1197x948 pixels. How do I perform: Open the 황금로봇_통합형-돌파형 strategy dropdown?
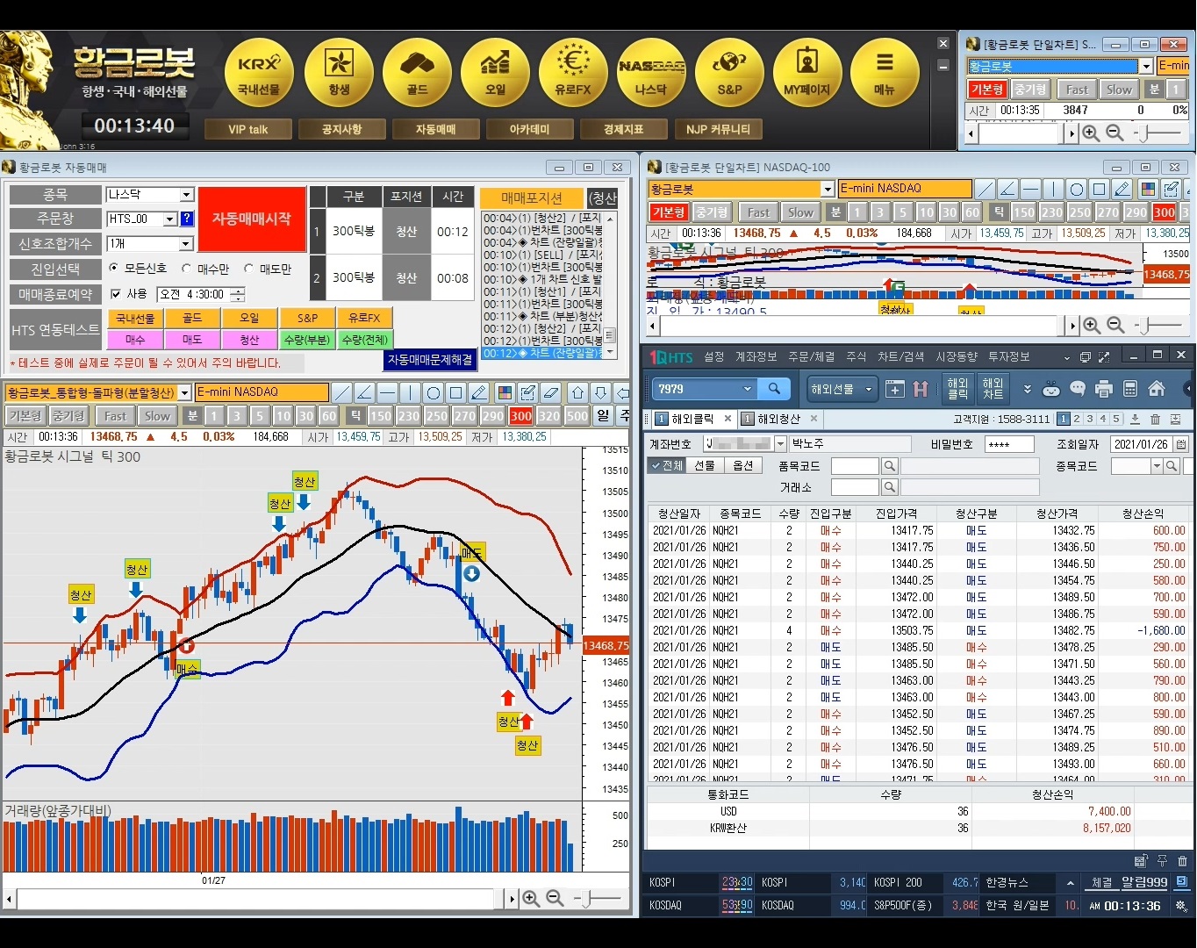[184, 392]
